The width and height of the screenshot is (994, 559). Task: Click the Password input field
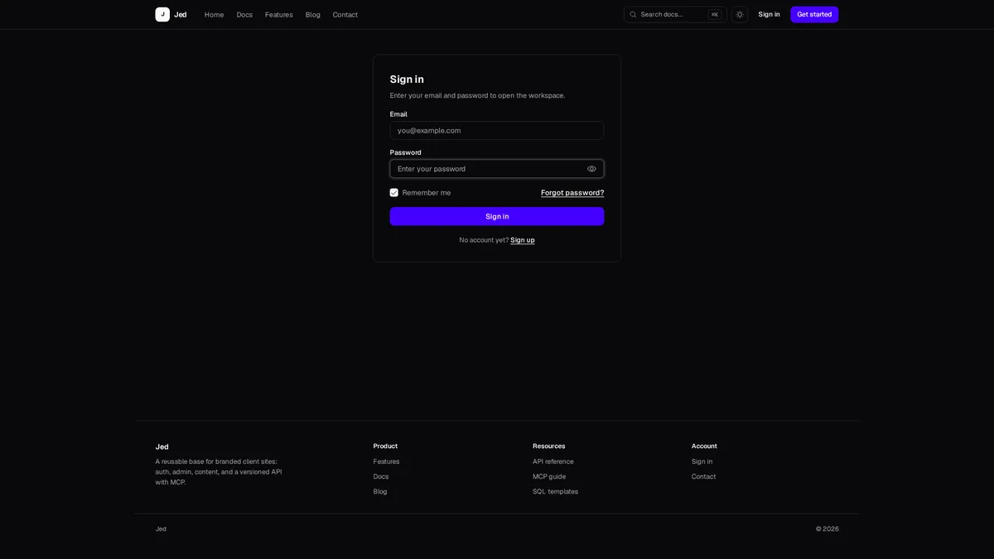tap(497, 169)
